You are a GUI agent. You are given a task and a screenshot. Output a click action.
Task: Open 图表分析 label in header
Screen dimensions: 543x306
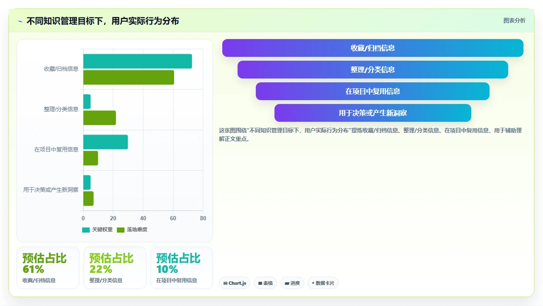pyautogui.click(x=514, y=20)
